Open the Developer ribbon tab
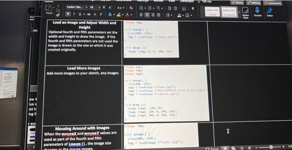This screenshot has height=150, width=292. click(187, 1)
